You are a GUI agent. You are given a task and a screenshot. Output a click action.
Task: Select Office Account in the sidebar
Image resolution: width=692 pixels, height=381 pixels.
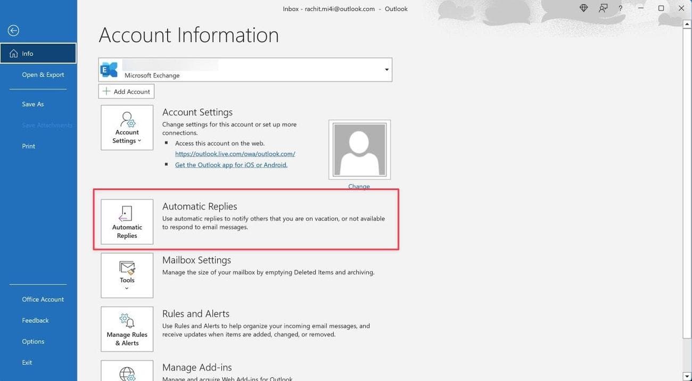(x=43, y=300)
